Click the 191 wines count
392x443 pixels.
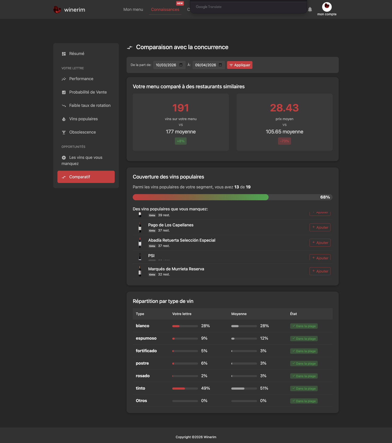click(181, 108)
